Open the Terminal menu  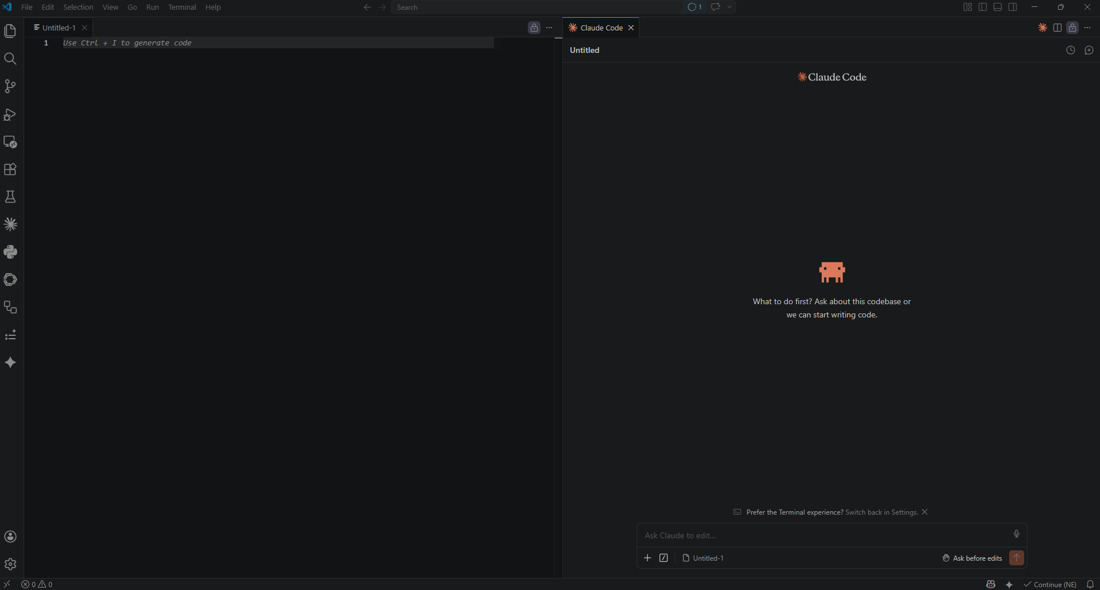pos(182,7)
